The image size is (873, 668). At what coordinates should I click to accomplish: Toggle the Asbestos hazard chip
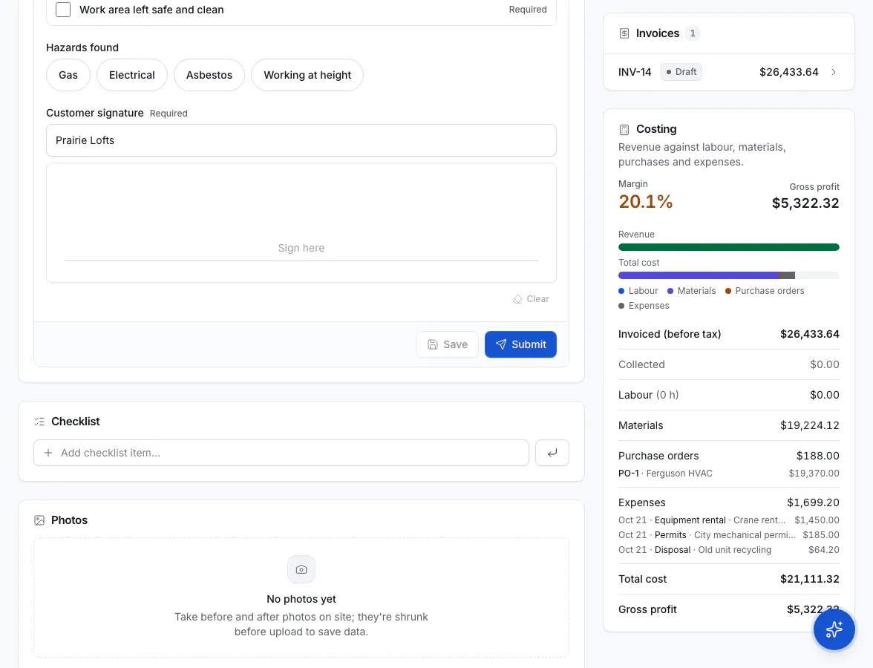coord(209,75)
